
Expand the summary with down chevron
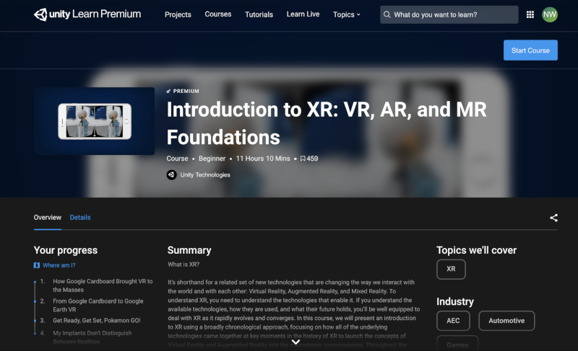click(x=296, y=342)
